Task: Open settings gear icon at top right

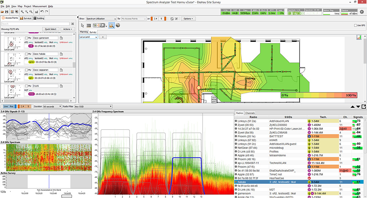Action: pyautogui.click(x=362, y=12)
